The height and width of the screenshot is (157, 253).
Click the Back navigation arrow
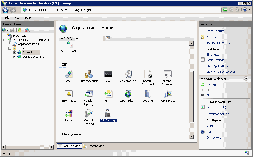6,10
